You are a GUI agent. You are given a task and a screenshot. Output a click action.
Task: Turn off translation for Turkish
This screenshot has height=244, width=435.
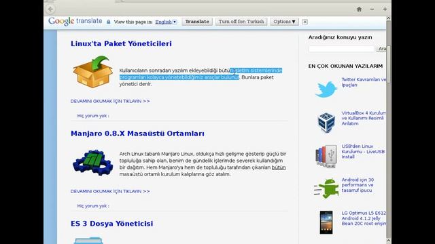coord(241,22)
